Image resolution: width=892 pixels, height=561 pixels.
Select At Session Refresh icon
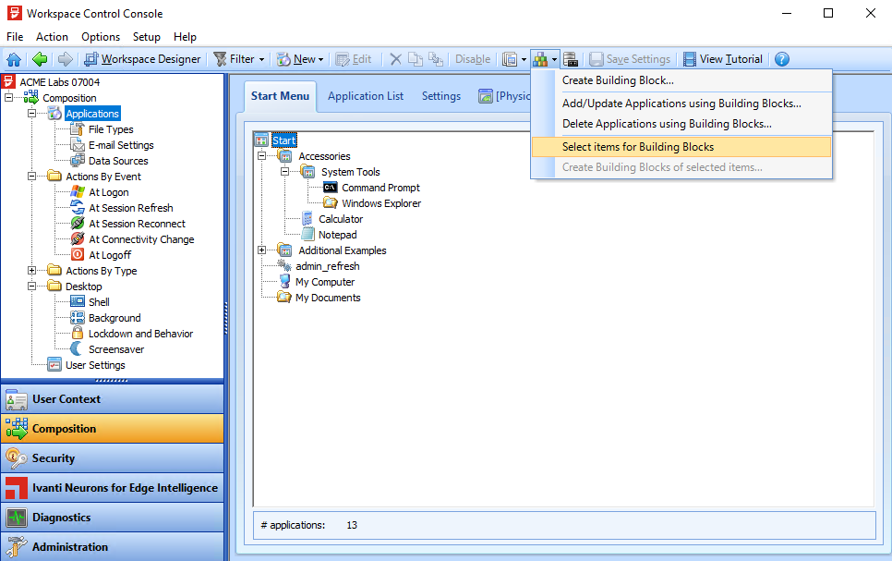pos(78,208)
